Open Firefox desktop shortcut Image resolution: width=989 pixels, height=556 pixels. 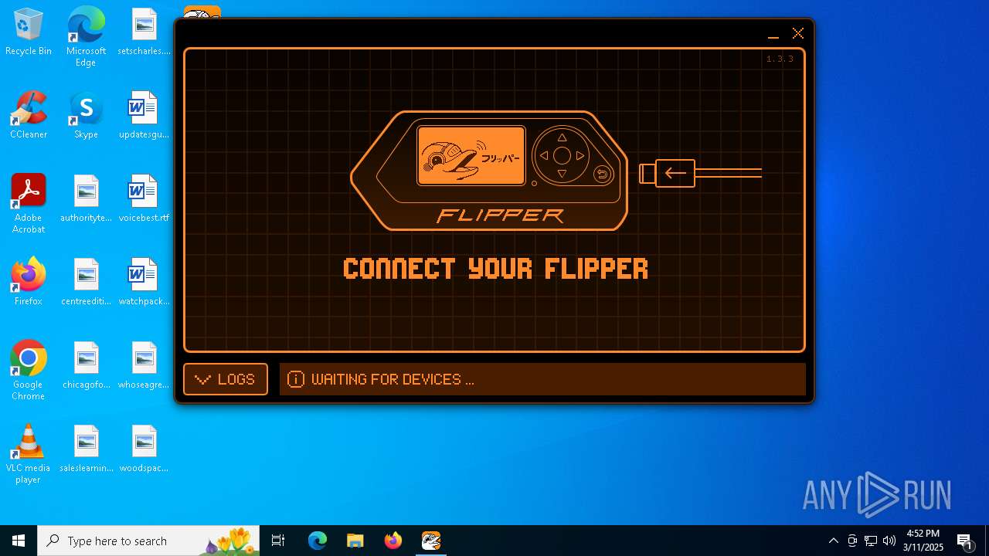click(x=29, y=283)
